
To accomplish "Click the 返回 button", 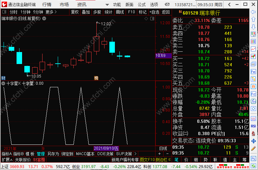I will (166, 12).
